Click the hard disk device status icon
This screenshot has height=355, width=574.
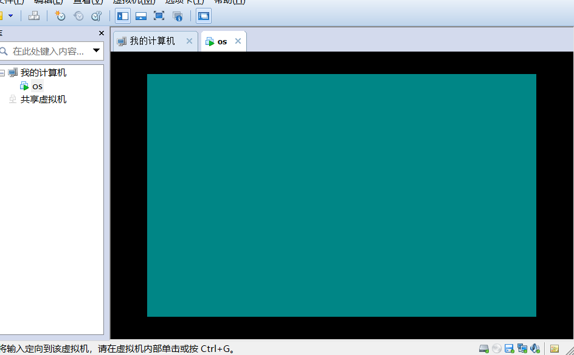click(x=484, y=349)
